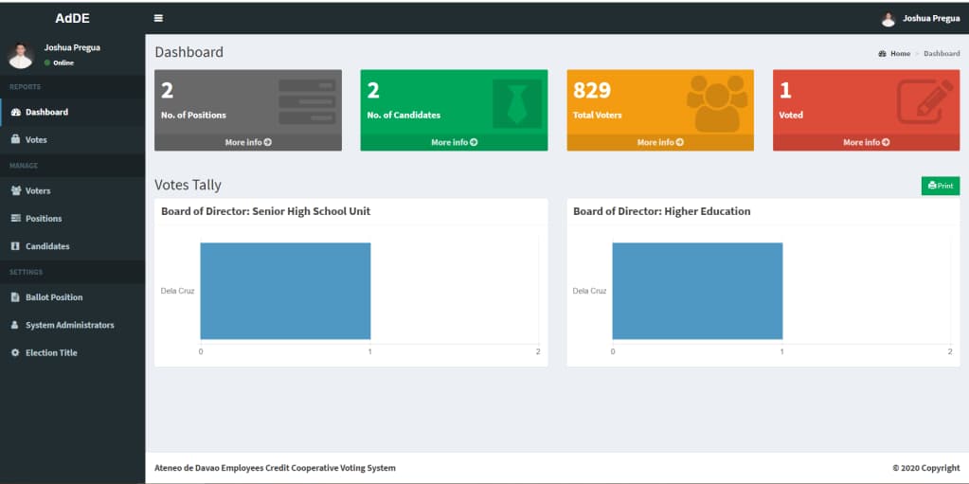Click More info under No. of Candidates
The image size is (969, 484).
(x=455, y=142)
